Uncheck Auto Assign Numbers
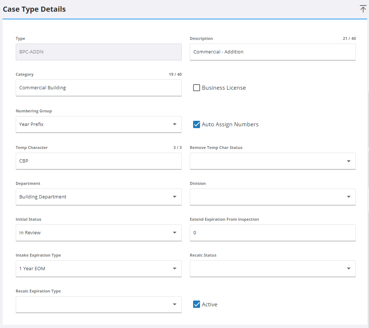Screen dimensions: 369x328 196,124
